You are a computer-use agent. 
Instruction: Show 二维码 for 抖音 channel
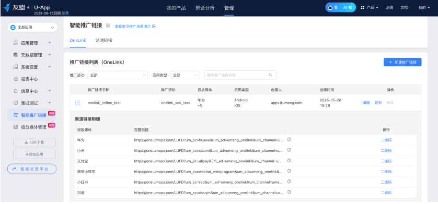click(386, 193)
